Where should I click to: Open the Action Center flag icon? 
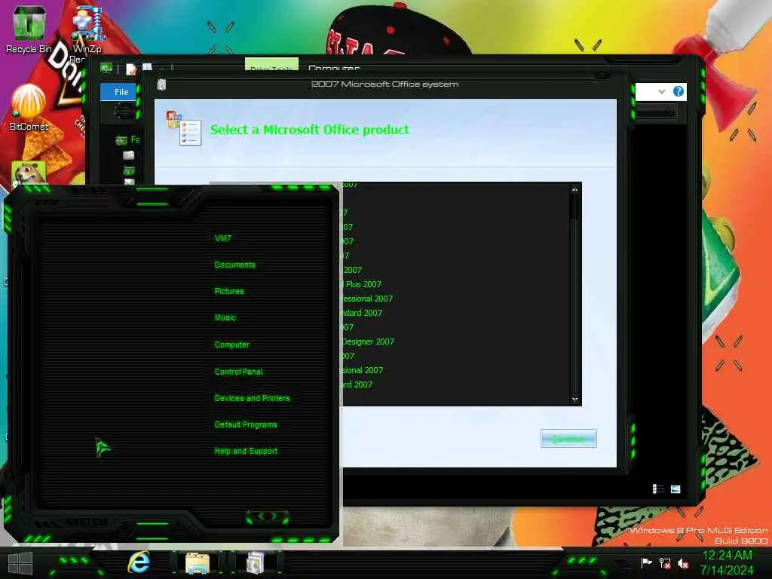tap(646, 562)
